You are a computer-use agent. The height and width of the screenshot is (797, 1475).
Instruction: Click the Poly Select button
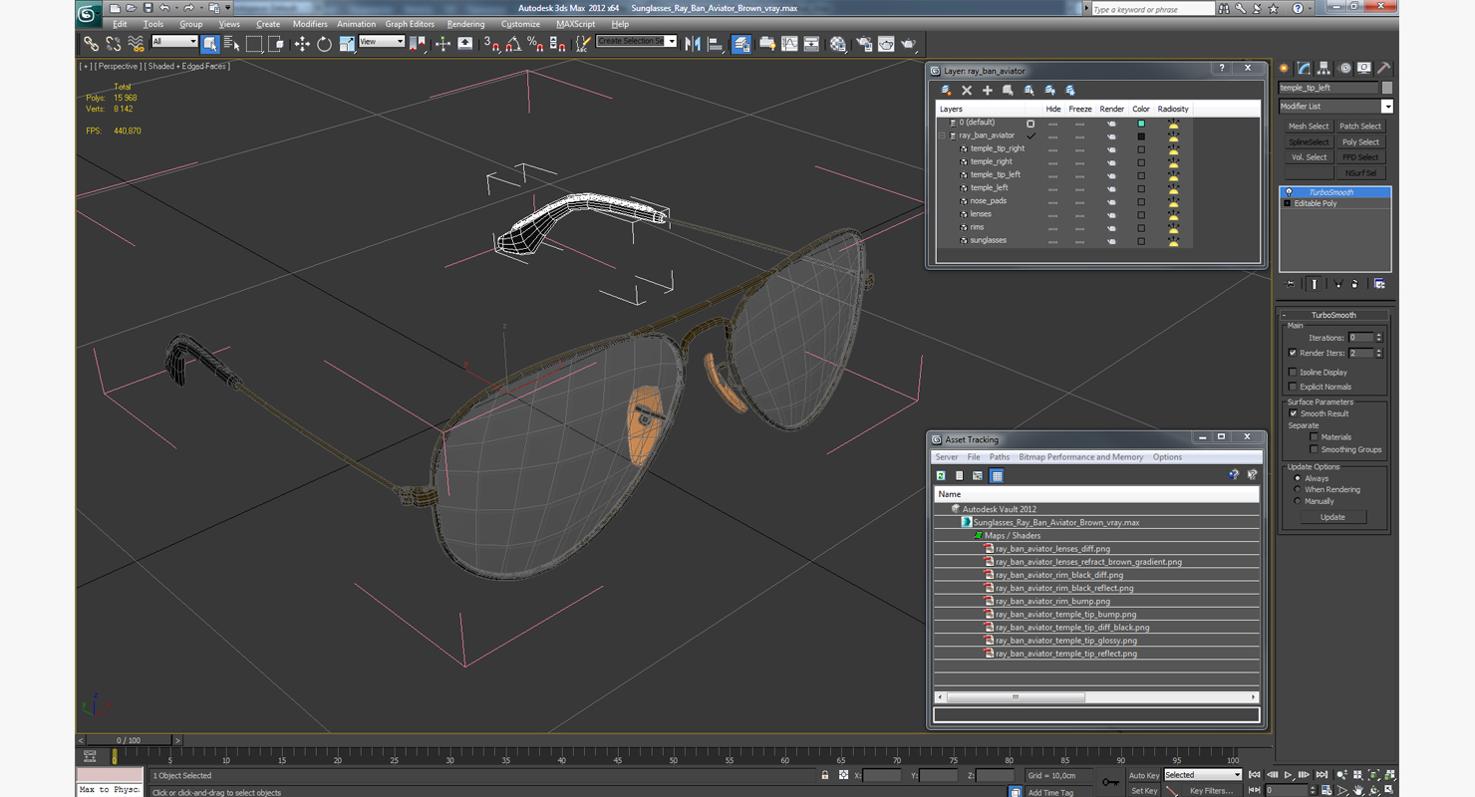tap(1360, 142)
